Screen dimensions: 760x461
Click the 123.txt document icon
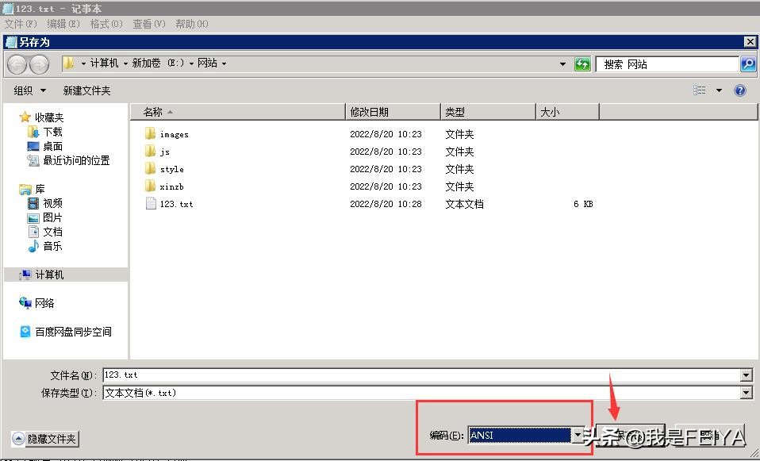coord(151,204)
